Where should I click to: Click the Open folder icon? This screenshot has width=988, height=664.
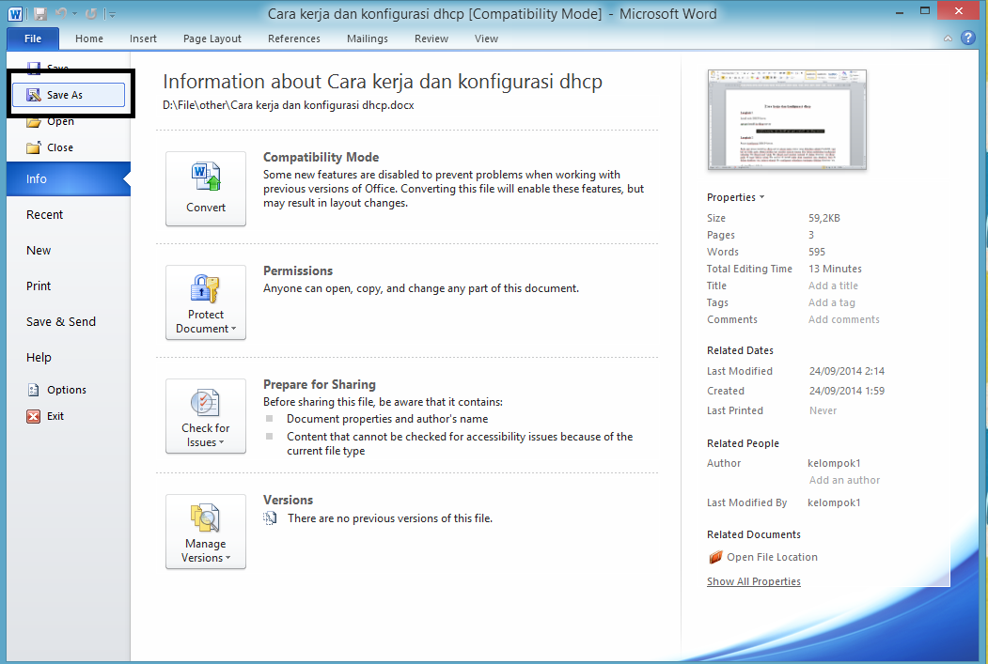(34, 121)
